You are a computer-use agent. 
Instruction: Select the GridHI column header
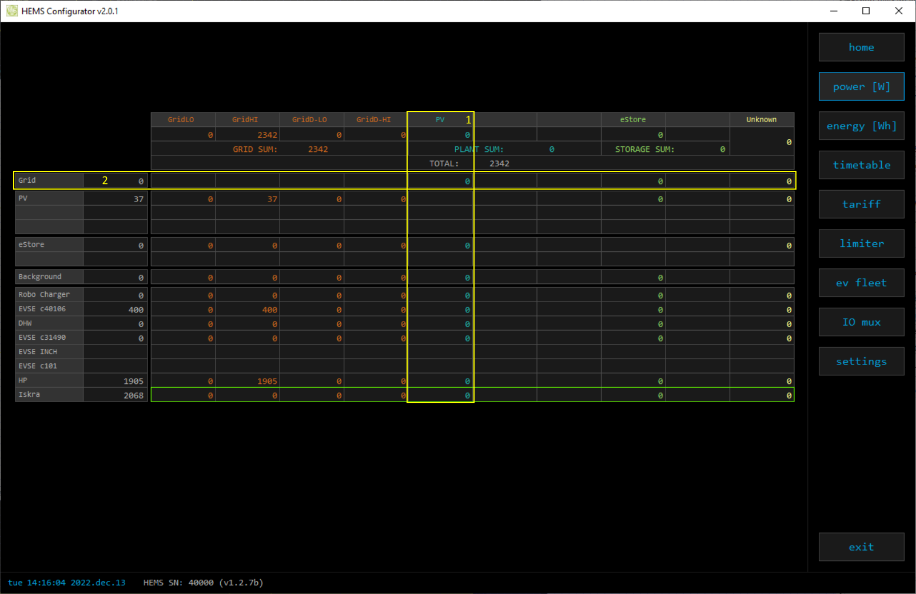click(x=245, y=120)
